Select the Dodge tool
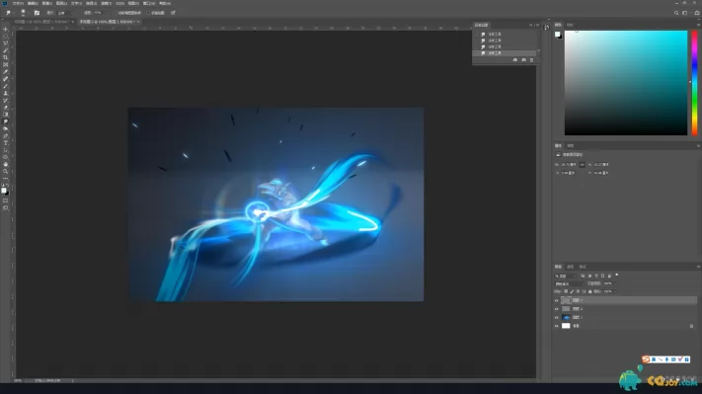The width and height of the screenshot is (702, 394). [x=5, y=128]
